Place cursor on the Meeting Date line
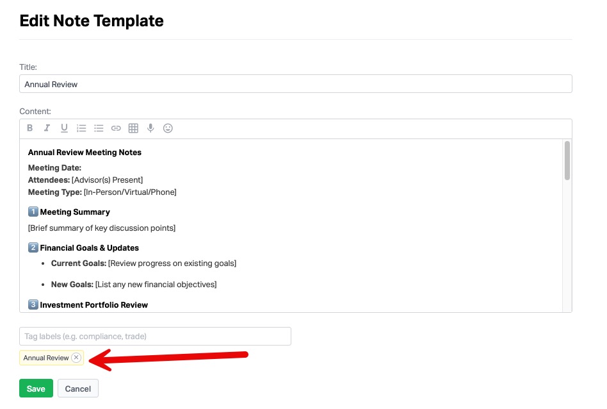The image size is (607, 409). point(55,168)
